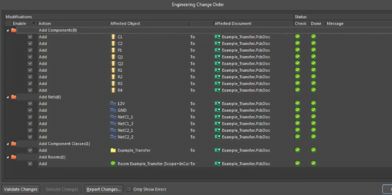Uncheck the Room Example_Transfer Enable checkbox
The height and width of the screenshot is (195, 392).
pos(30,164)
